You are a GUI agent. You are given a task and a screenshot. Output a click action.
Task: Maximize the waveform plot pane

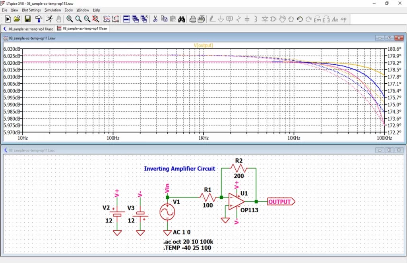tap(389, 38)
